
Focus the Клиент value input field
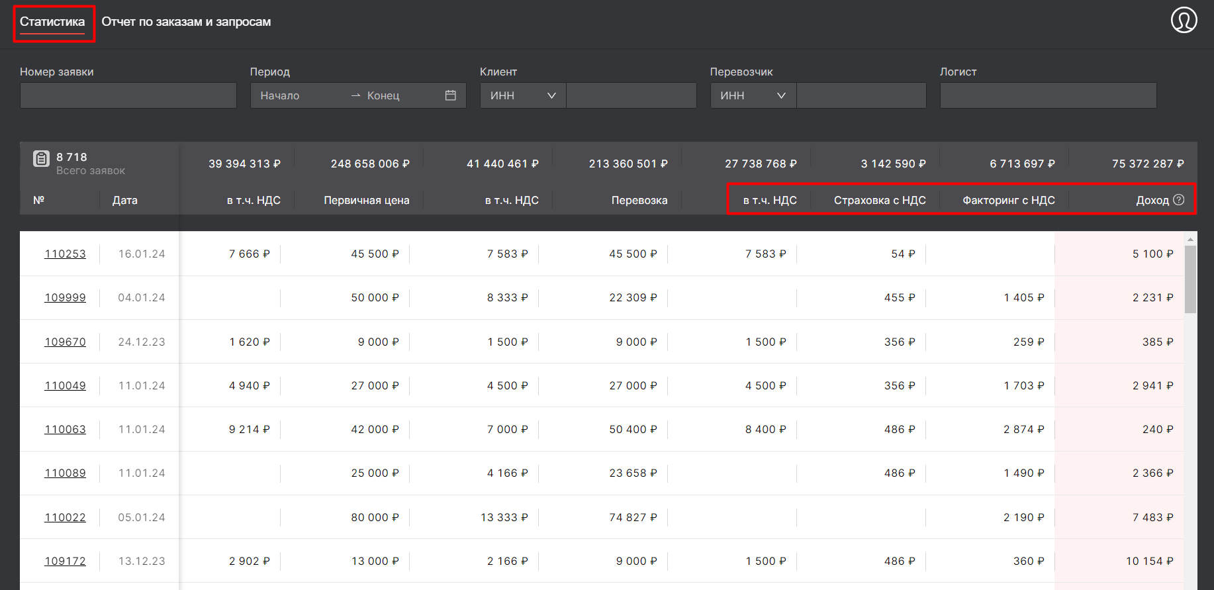pyautogui.click(x=631, y=95)
